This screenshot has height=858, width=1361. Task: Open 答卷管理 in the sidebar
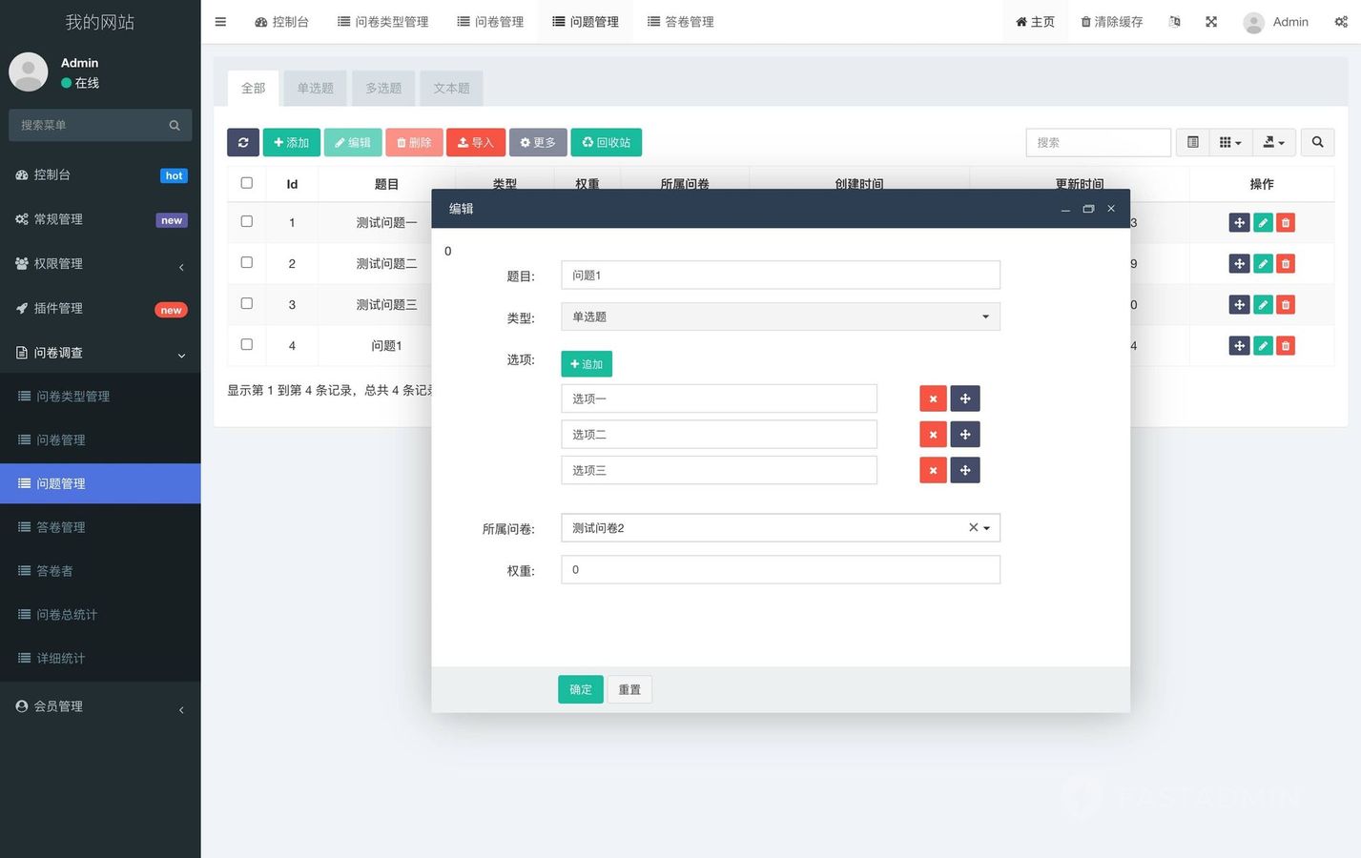pyautogui.click(x=61, y=527)
